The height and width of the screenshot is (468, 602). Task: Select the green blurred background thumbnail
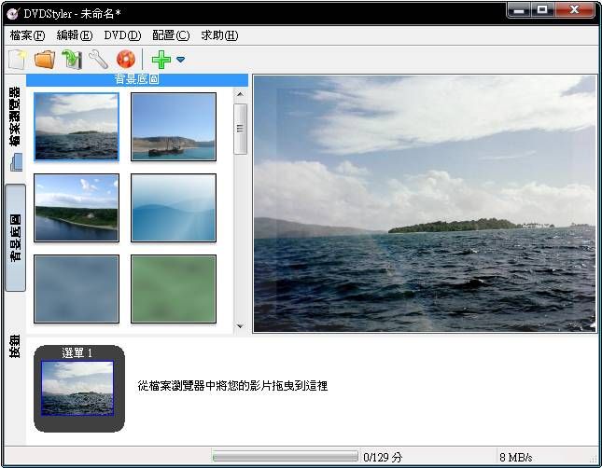click(174, 288)
